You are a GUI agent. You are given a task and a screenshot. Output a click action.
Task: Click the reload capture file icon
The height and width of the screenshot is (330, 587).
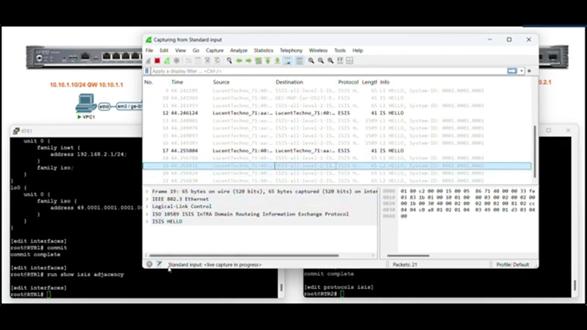point(217,60)
